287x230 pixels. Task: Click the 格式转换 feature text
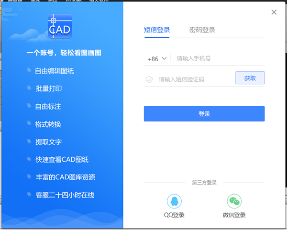click(48, 124)
